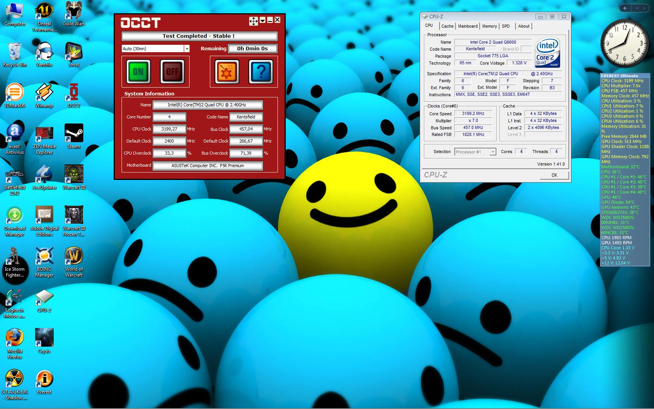The width and height of the screenshot is (654, 409).
Task: Select the OCCT desktop shortcut
Action: point(74,96)
